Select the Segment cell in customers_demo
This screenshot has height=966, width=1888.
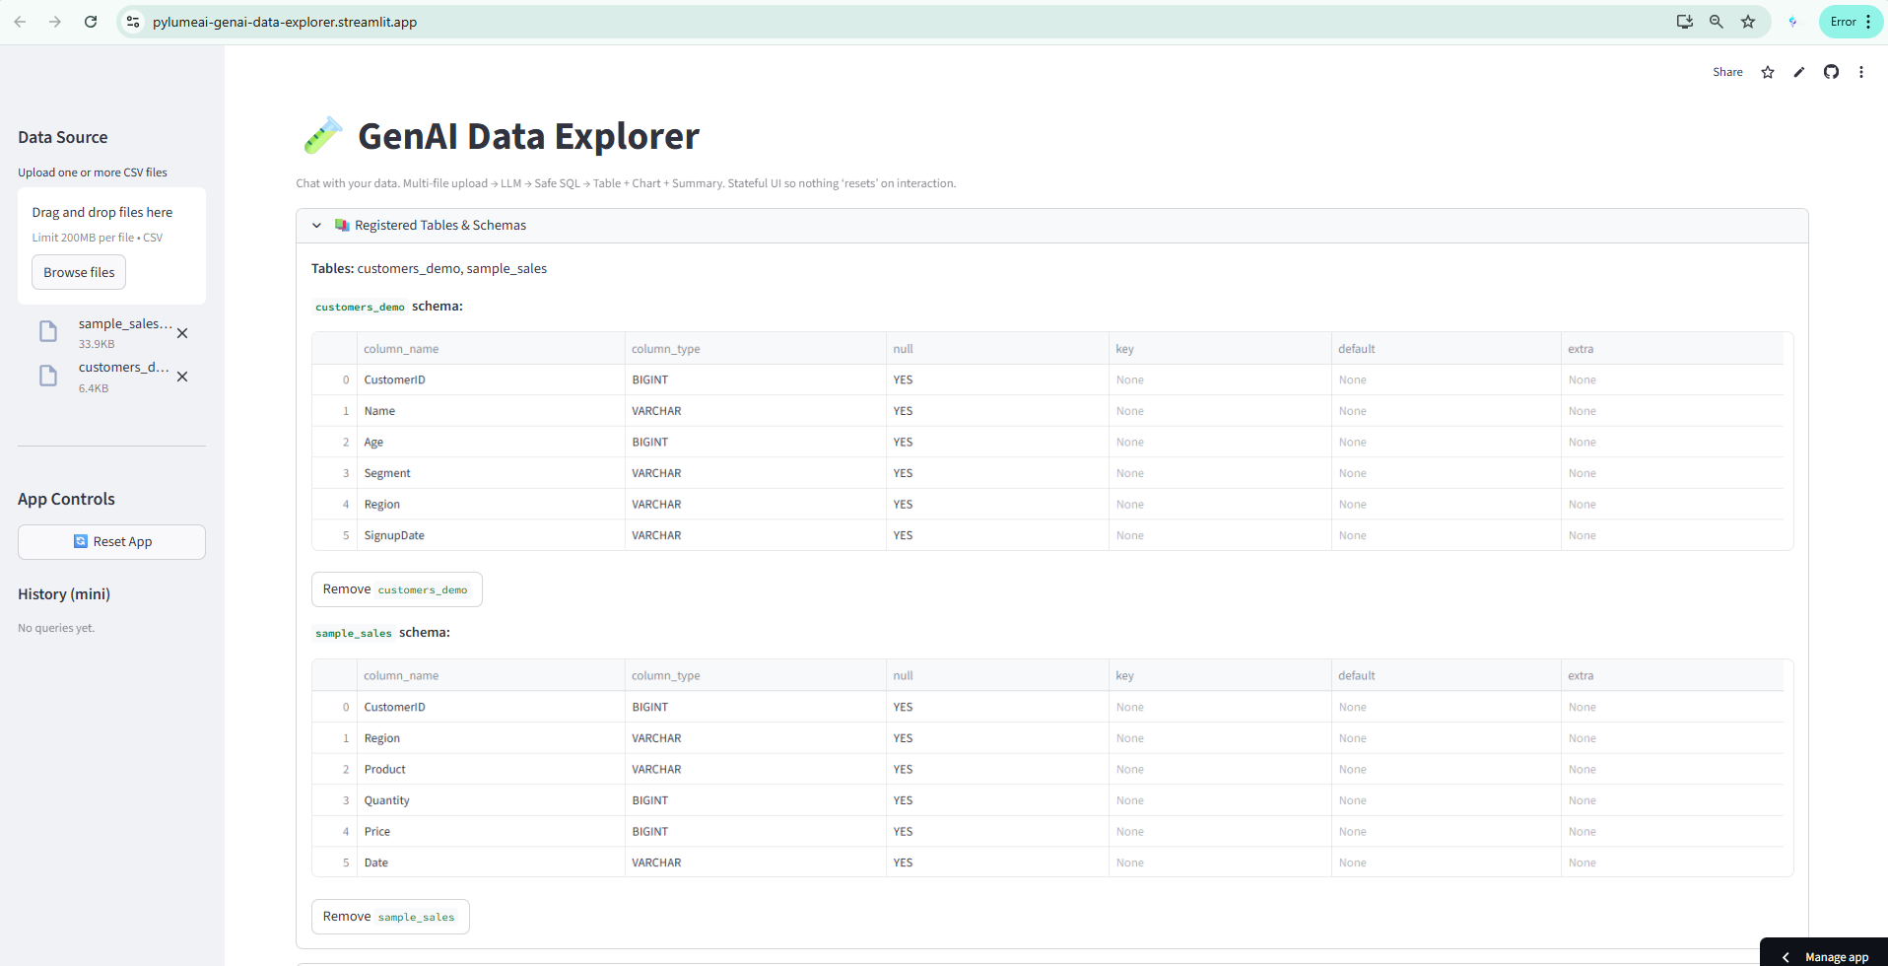[490, 473]
